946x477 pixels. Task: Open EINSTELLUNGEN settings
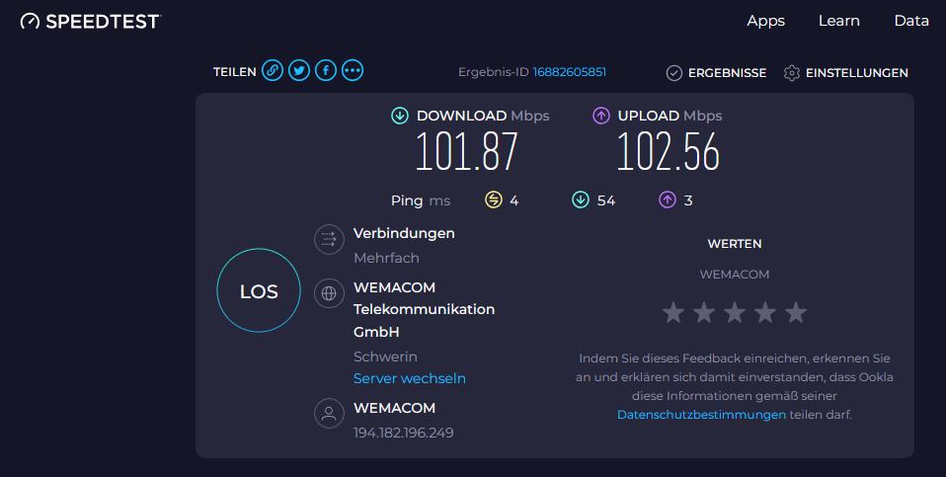click(x=857, y=73)
